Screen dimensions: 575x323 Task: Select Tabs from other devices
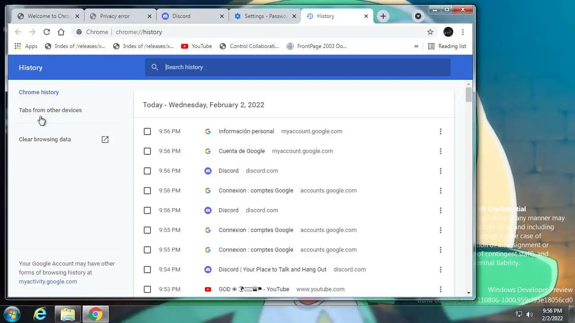(x=50, y=110)
